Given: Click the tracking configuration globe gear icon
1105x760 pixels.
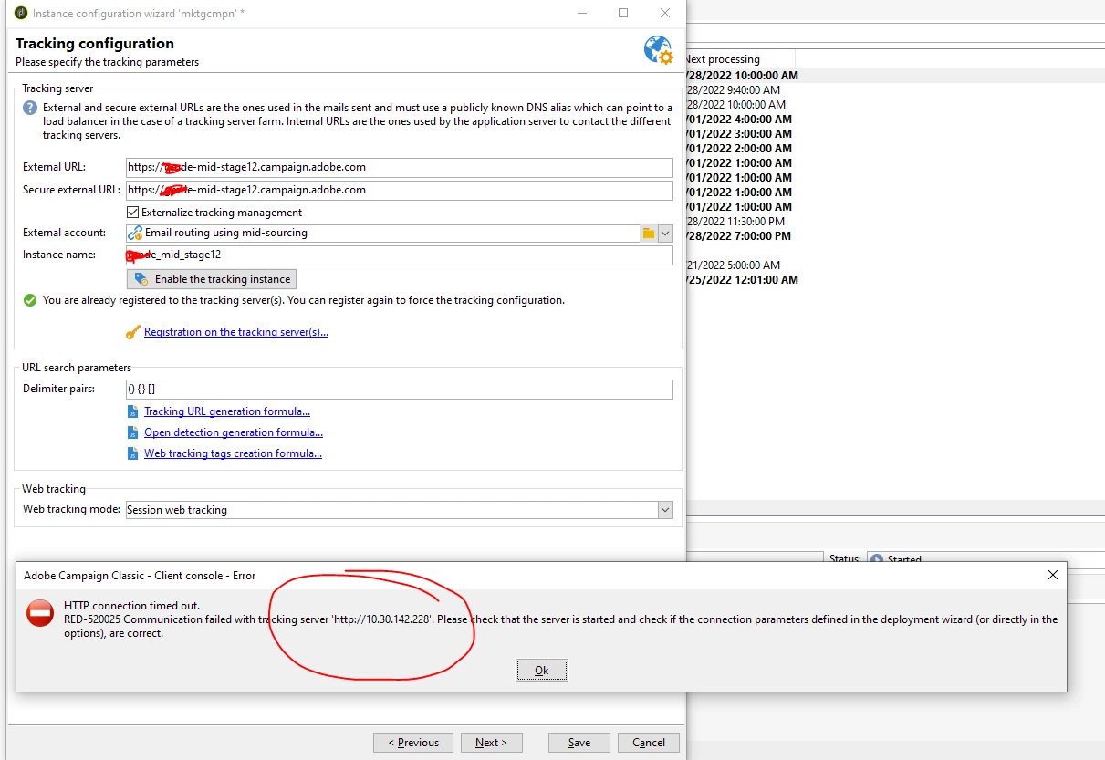Looking at the screenshot, I should pos(658,50).
